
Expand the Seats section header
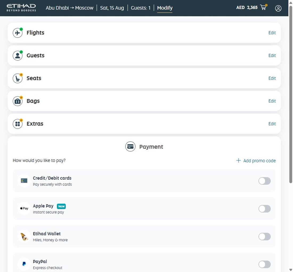click(144, 78)
